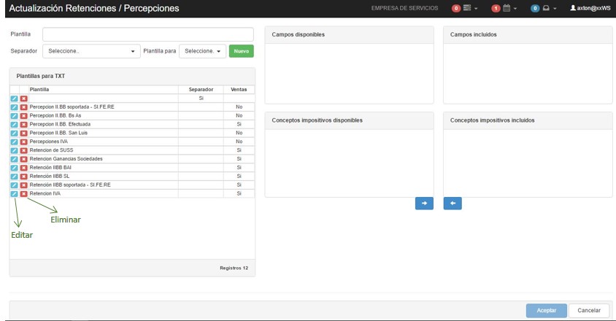Screen dimensions: 616x321
Task: Delete the Percepcion II.BB. Bs As template
Action: tap(23, 115)
